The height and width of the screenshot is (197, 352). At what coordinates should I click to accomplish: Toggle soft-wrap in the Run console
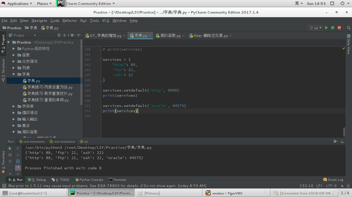pos(18,161)
